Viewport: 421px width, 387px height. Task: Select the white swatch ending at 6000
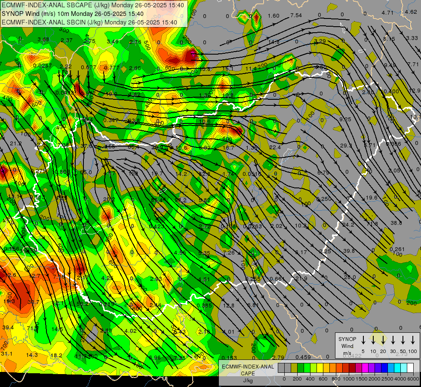click(x=410, y=368)
